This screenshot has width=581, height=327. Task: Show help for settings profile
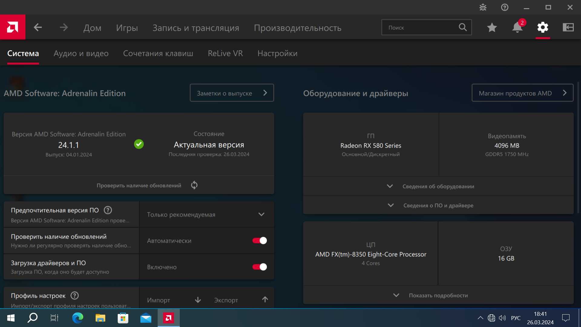click(74, 296)
